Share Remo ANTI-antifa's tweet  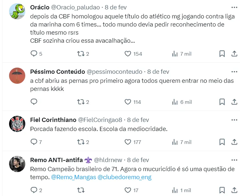point(234,190)
